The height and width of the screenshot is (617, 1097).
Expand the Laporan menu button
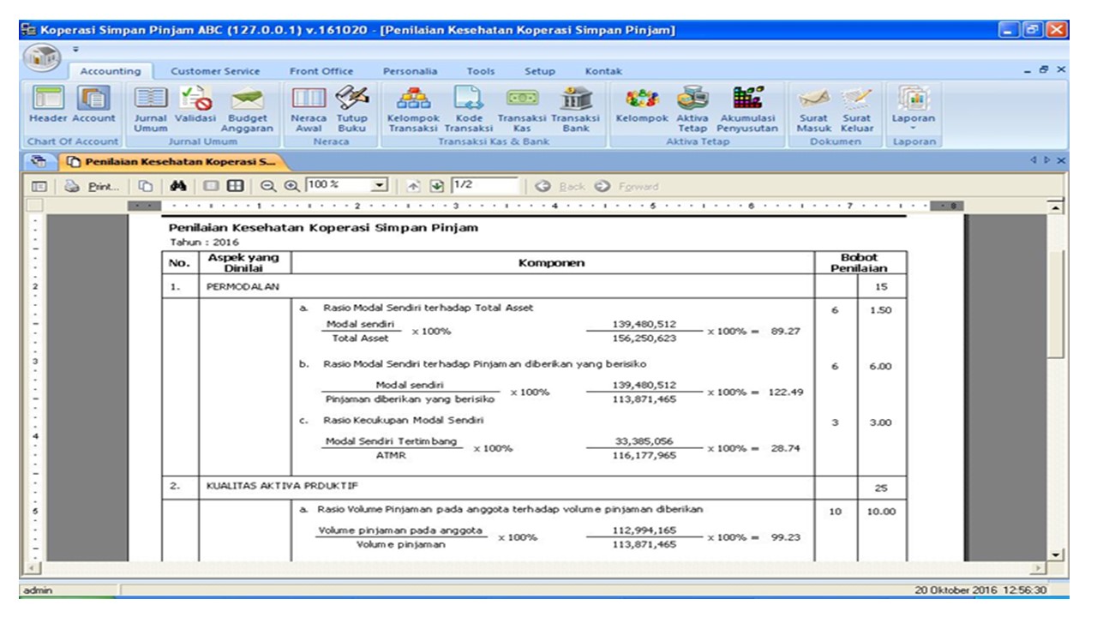pos(914,108)
